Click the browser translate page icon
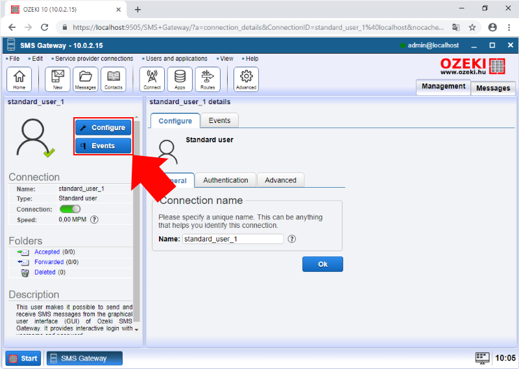519x369 pixels. [456, 27]
